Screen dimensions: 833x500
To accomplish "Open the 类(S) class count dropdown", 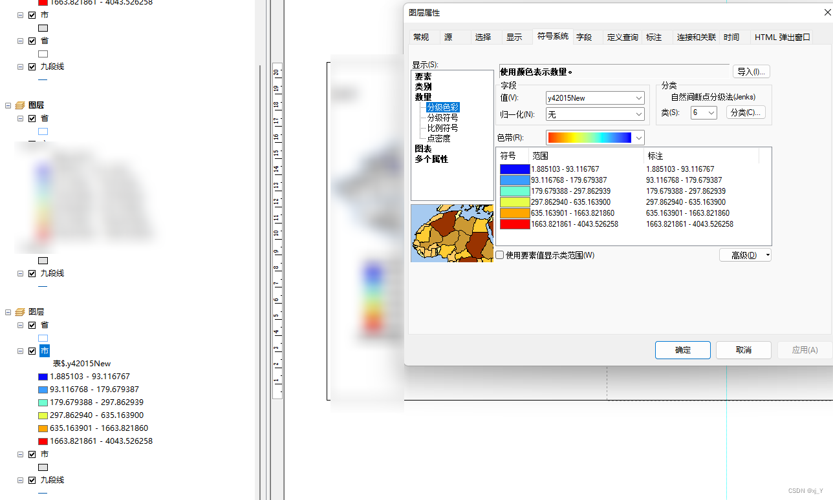I will click(x=711, y=112).
